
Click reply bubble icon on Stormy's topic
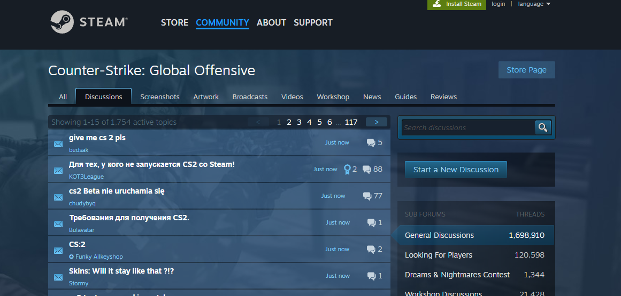click(x=371, y=276)
